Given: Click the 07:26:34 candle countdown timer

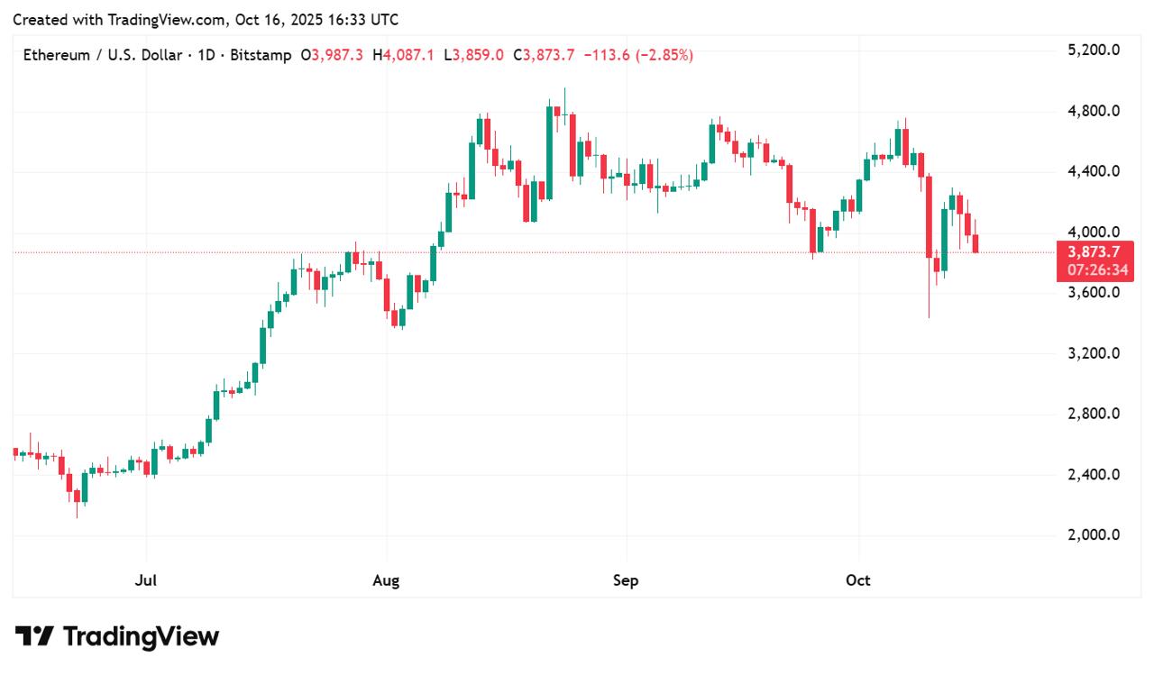Looking at the screenshot, I should (x=1094, y=269).
